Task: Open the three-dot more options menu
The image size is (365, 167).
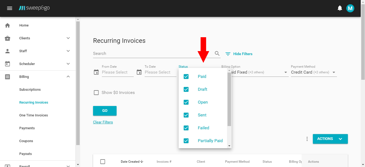Action: point(307,139)
